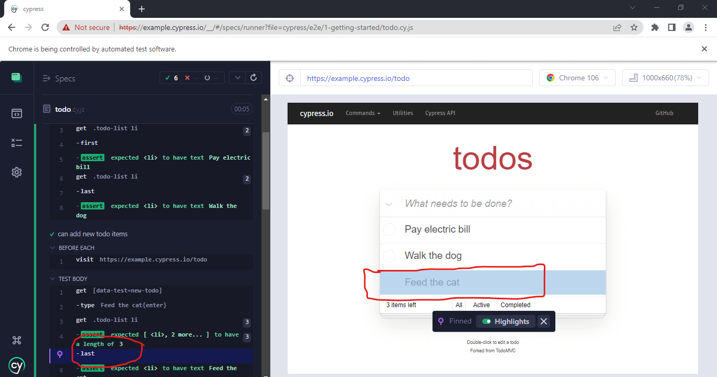Viewport: 717px width, 377px height.
Task: Click the Cypress logo icon in the sidebar
Action: coord(17,365)
